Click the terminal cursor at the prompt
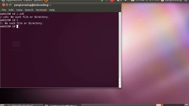 pyautogui.click(x=17, y=26)
